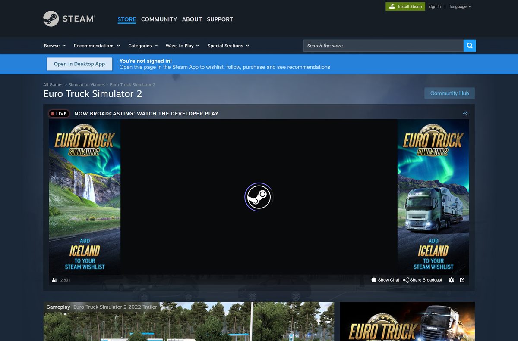Focus the Search the store field
Screen dimensions: 518x341
[x=383, y=46]
